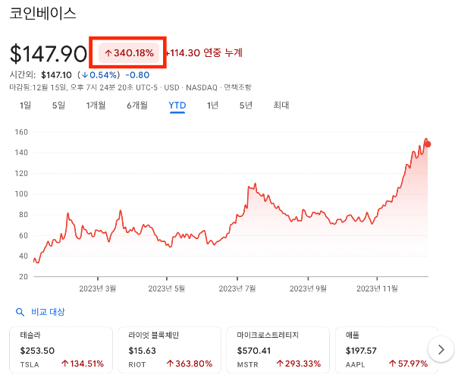Switch chart to 5년 range
This screenshot has height=381, width=455.
246,105
